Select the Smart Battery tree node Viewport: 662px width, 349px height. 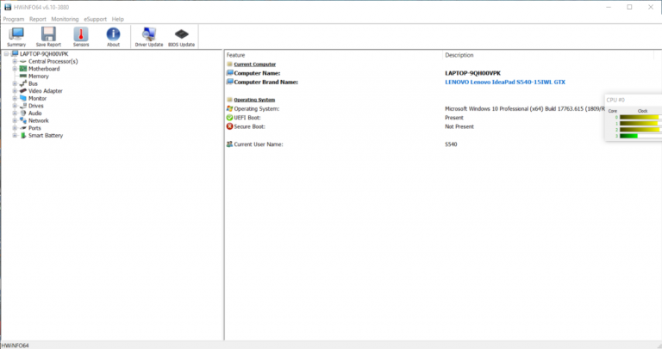[x=46, y=135]
